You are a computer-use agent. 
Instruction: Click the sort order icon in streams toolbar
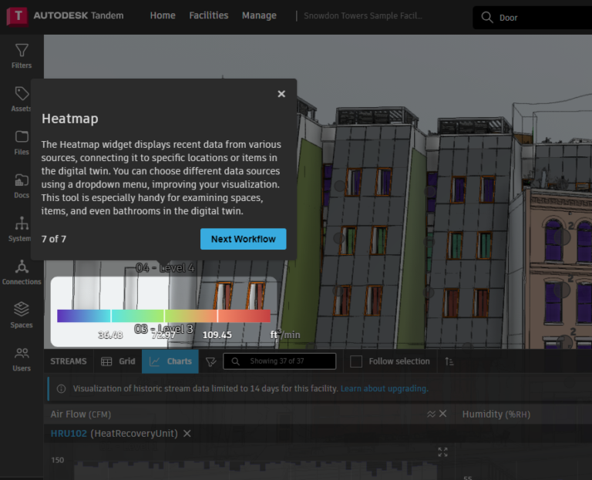449,361
